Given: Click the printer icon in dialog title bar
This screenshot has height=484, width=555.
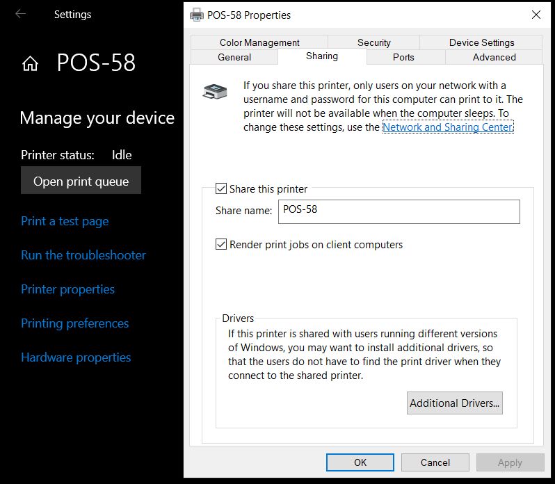Looking at the screenshot, I should pyautogui.click(x=196, y=15).
